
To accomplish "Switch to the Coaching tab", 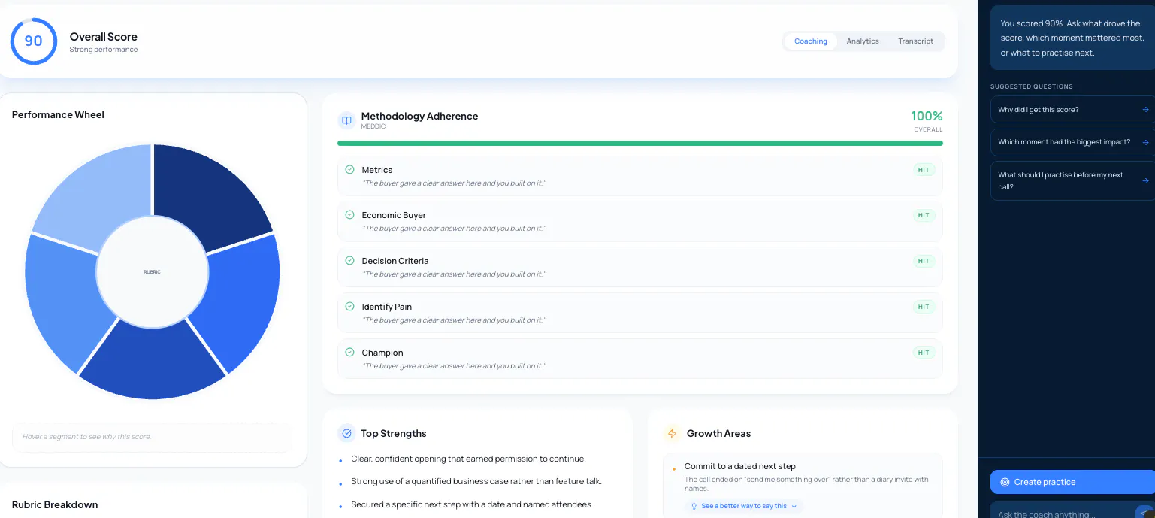I will [x=810, y=41].
